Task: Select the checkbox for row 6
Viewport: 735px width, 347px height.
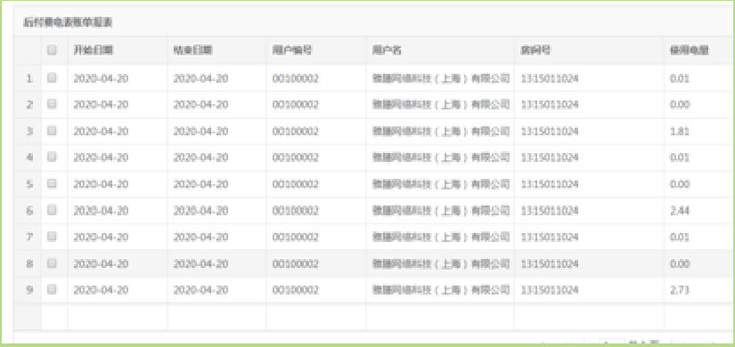Action: [52, 210]
